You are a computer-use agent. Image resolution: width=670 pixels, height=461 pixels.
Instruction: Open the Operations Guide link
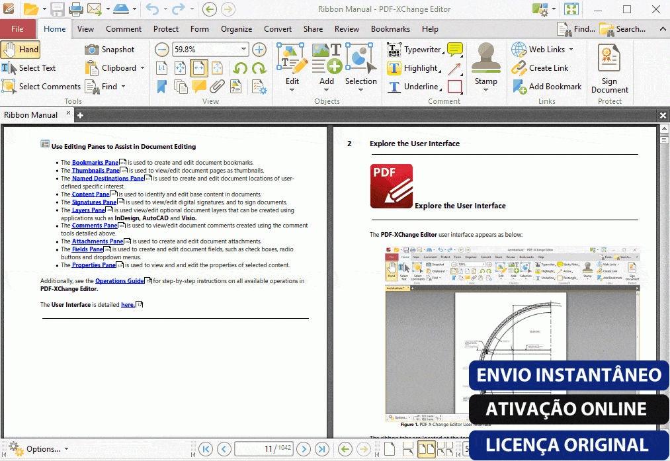point(120,280)
